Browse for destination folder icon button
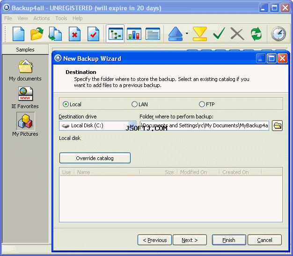Screen dimensions: 293x256 pyautogui.click(x=277, y=125)
